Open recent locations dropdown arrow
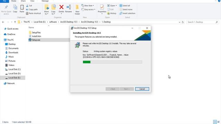Image resolution: width=221 pixels, height=124 pixels. pyautogui.click(x=11, y=22)
